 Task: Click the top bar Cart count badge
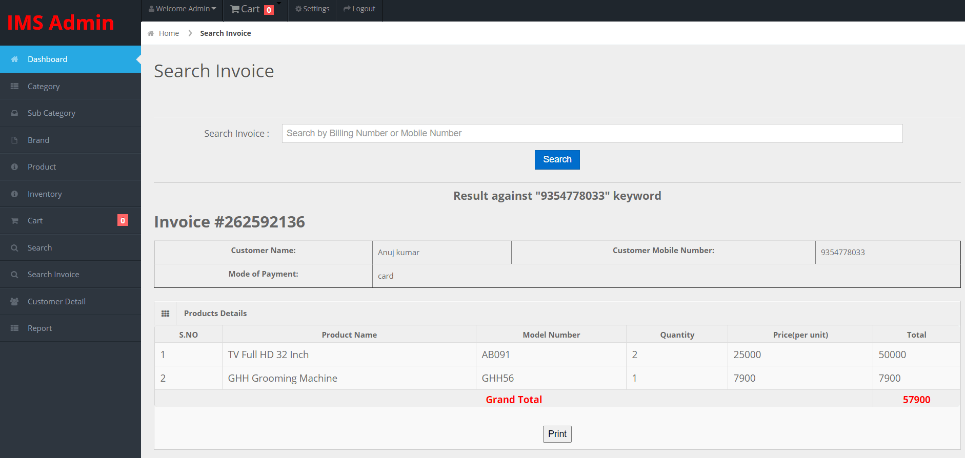(x=269, y=10)
